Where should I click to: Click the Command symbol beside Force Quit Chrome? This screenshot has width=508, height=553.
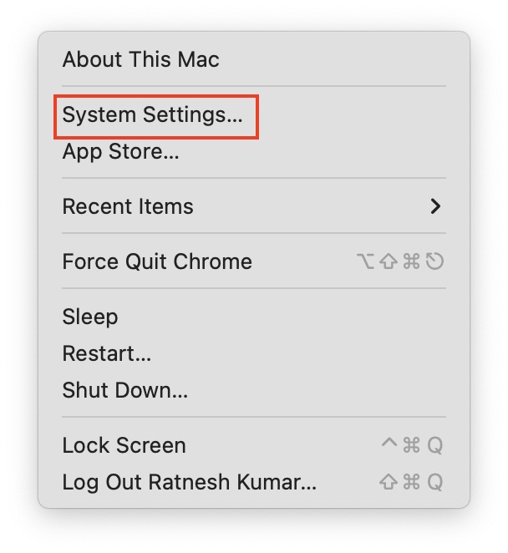coord(411,262)
